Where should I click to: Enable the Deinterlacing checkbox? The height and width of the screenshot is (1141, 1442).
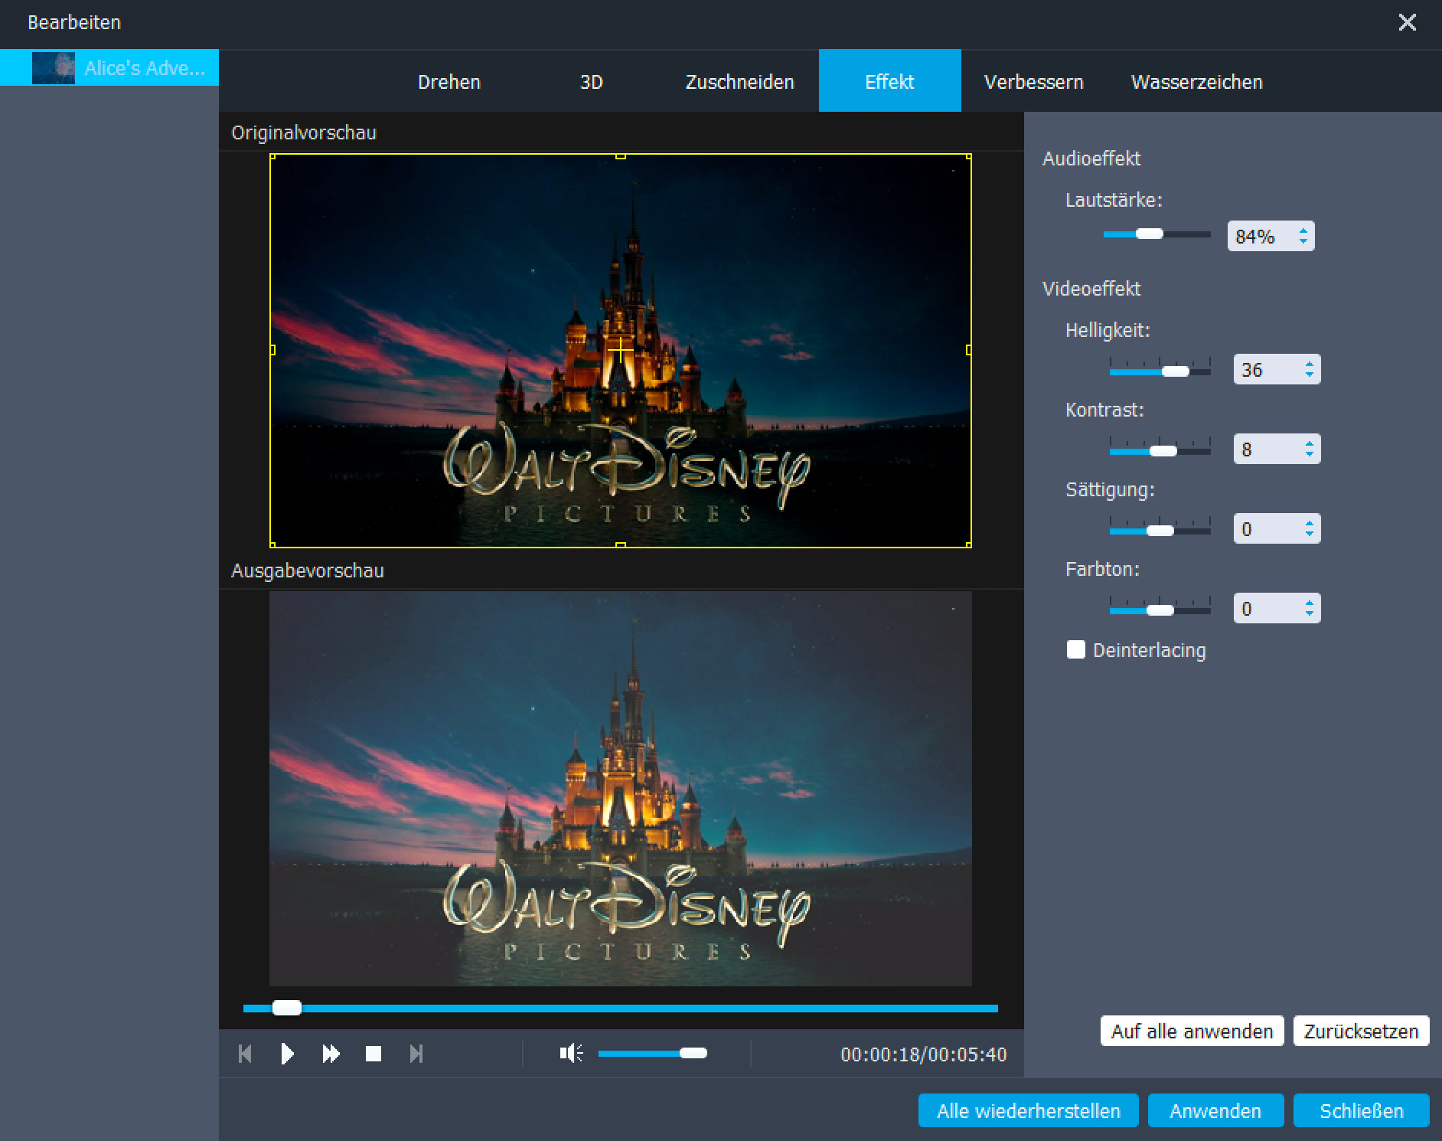point(1076,649)
